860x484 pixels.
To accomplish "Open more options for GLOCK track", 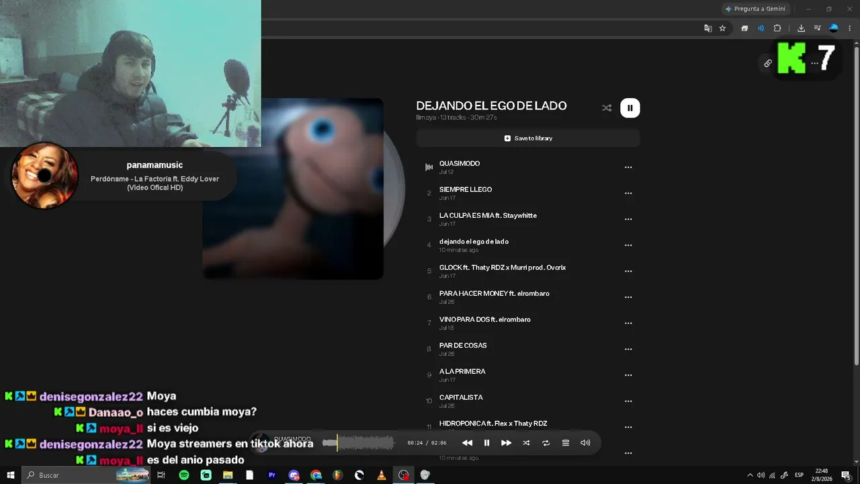I will 628,271.
